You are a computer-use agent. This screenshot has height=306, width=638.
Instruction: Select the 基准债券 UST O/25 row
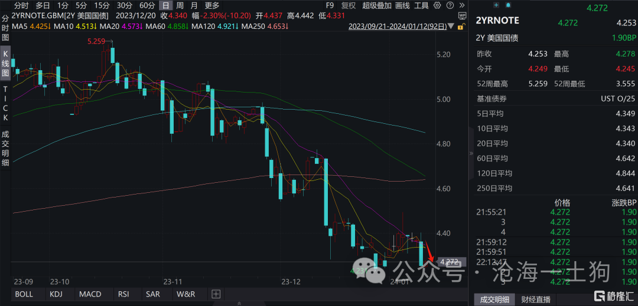[x=555, y=98]
